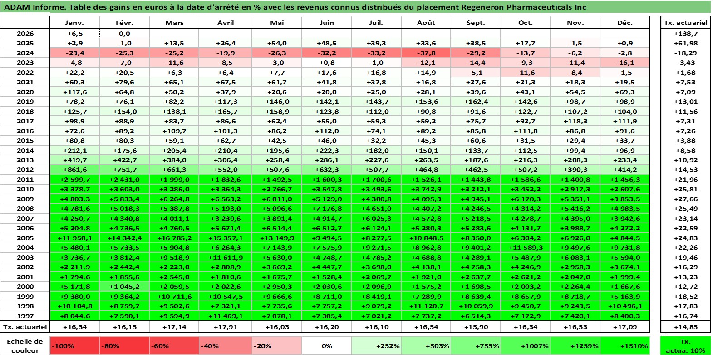Select the 'Sept.' column header
The height and width of the screenshot is (355, 713).
tap(476, 23)
